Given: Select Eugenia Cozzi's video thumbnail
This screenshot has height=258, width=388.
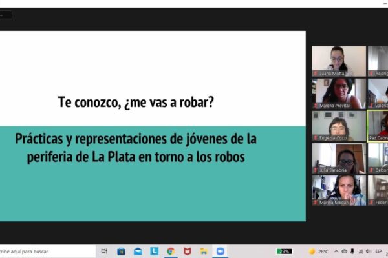Looking at the screenshot, I should coord(339,126).
